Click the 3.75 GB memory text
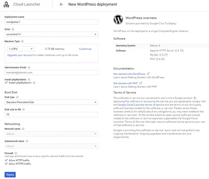The height and width of the screenshot is (179, 209). [x=55, y=49]
